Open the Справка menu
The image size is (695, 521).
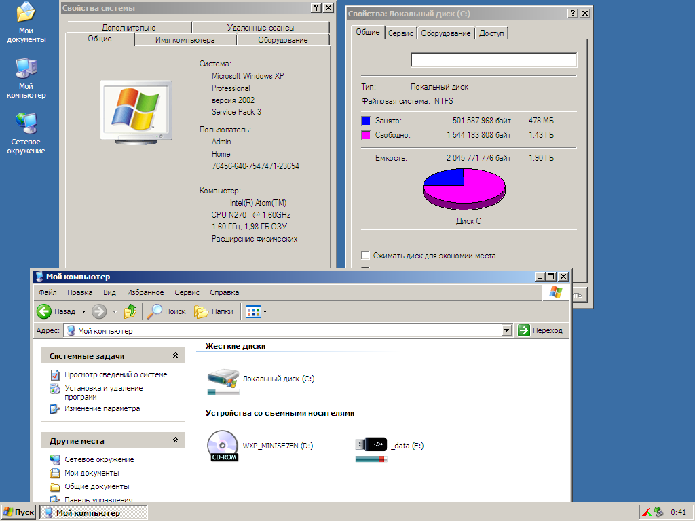click(x=224, y=292)
